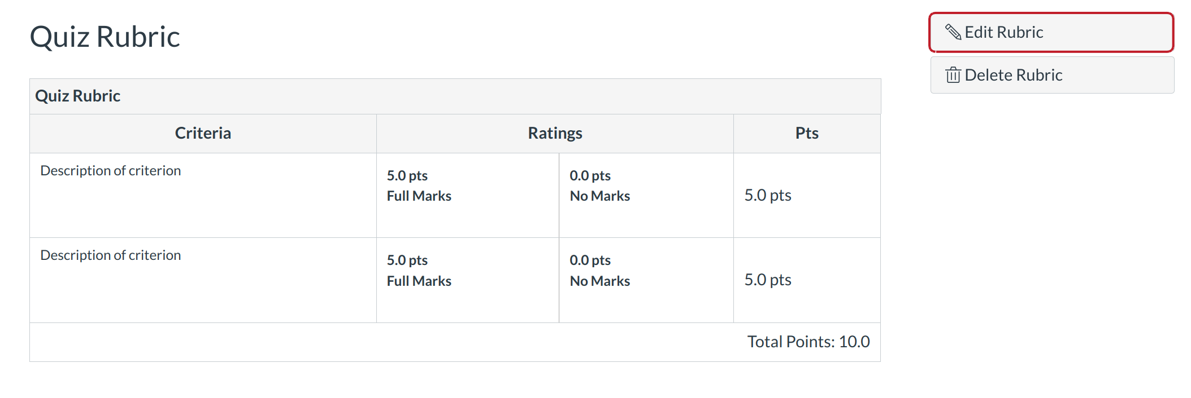
Task: Click the Criteria column header
Action: point(203,133)
